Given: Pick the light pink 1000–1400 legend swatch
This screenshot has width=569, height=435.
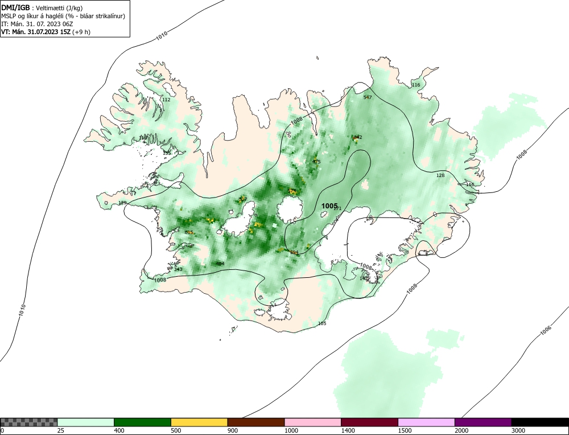Looking at the screenshot, I should point(313,422).
